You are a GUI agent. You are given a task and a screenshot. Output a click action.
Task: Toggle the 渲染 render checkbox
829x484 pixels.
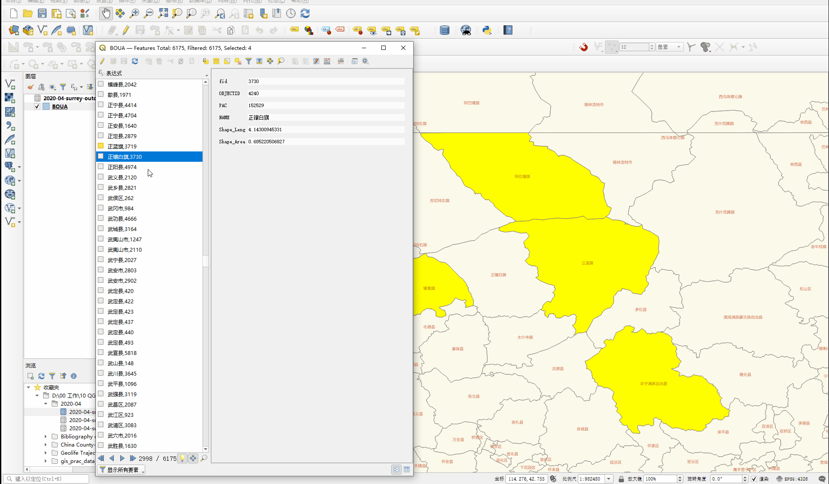[754, 479]
